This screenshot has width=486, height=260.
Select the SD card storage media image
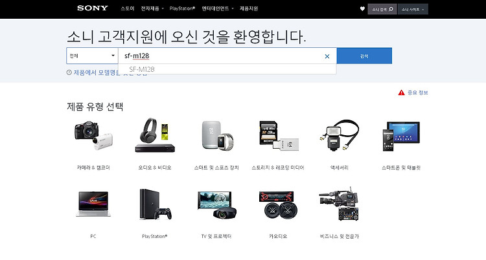click(279, 137)
